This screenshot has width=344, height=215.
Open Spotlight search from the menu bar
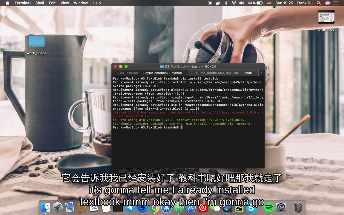coord(319,3)
